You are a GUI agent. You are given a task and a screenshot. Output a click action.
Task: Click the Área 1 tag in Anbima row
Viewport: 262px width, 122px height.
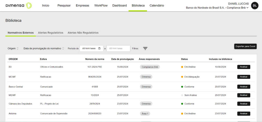pos(145,114)
